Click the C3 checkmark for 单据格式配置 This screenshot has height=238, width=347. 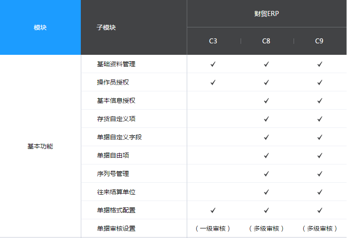213,210
